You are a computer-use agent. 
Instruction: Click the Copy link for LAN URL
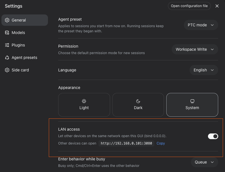[x=161, y=143]
